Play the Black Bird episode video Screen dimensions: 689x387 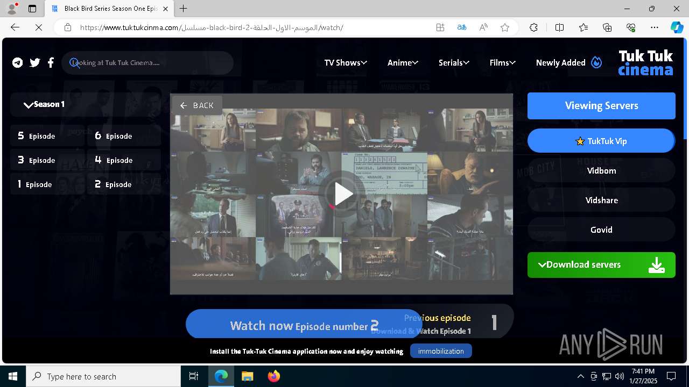(343, 194)
